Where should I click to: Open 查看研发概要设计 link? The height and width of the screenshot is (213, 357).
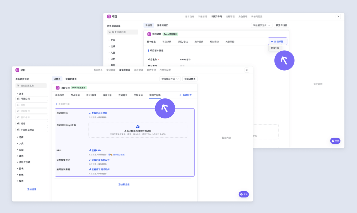click(100, 160)
